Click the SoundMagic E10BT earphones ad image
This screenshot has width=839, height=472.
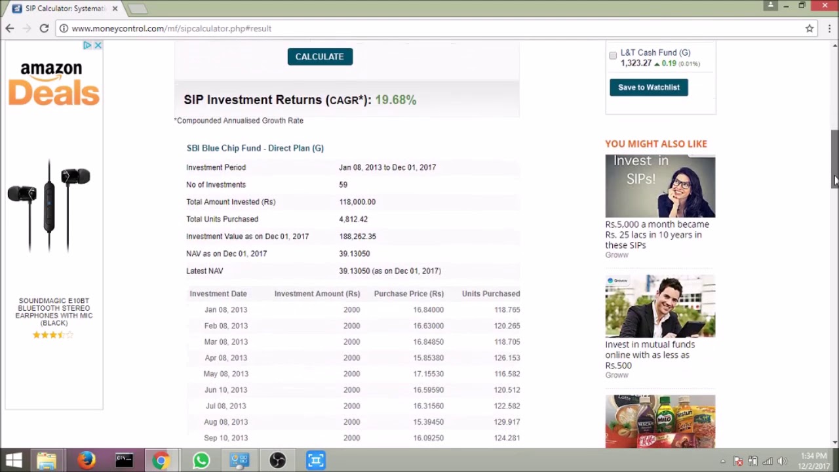tap(49, 206)
